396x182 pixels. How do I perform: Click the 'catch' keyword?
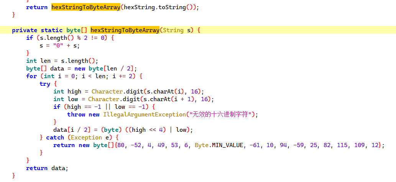pos(55,137)
